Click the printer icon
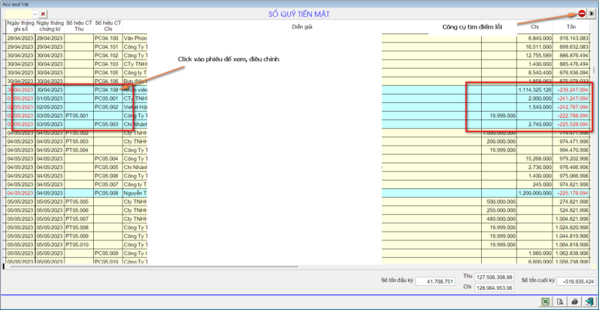This screenshot has height=310, width=599. click(574, 301)
